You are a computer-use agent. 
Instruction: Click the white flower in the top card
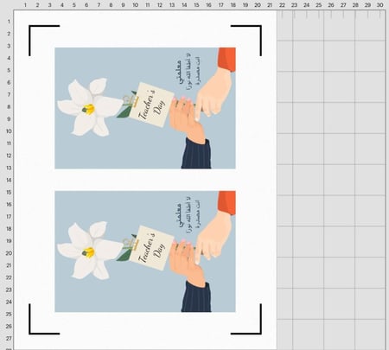[x=90, y=107]
